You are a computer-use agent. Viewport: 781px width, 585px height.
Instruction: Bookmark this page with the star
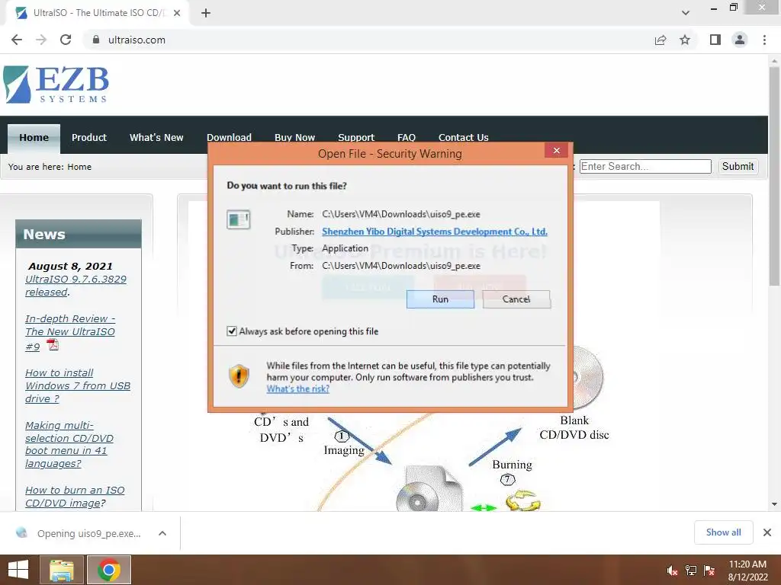point(685,40)
